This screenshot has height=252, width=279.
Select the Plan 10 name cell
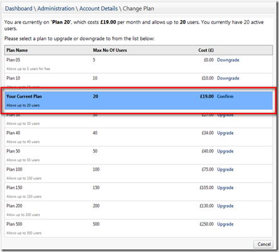(13, 78)
